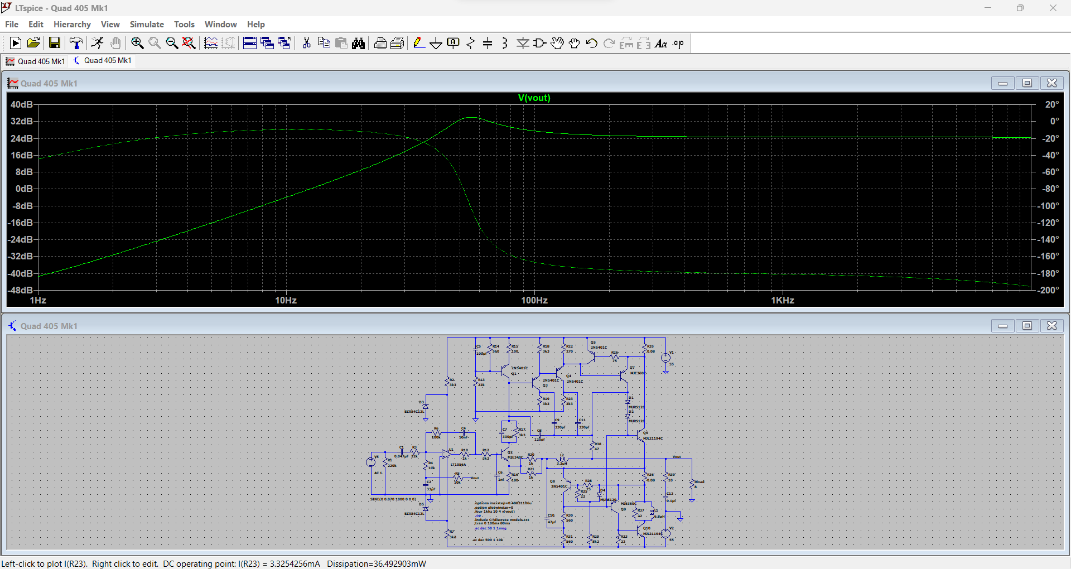
Task: Close the schematic pane
Action: pyautogui.click(x=1051, y=325)
